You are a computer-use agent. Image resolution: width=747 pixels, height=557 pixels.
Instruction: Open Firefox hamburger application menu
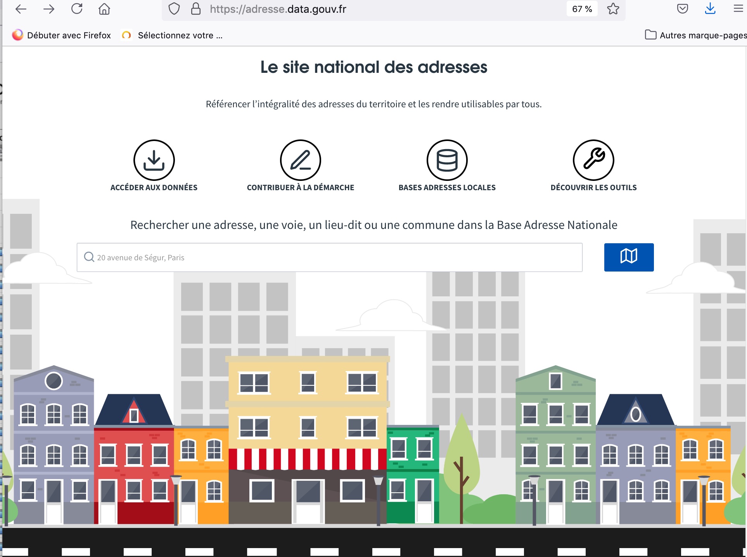coord(738,9)
